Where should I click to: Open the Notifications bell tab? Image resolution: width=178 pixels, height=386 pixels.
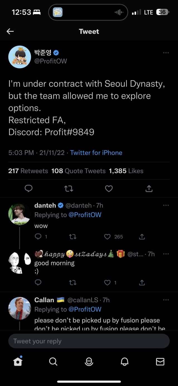click(x=124, y=361)
